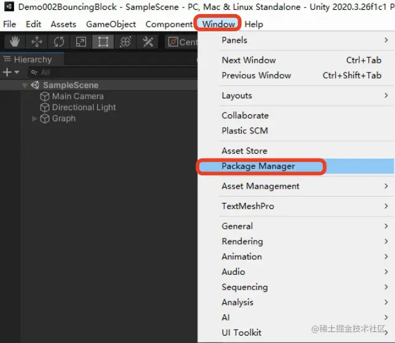This screenshot has height=343, width=395.
Task: Select the Hand tool
Action: coord(15,42)
